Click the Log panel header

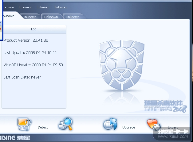tap(34, 29)
